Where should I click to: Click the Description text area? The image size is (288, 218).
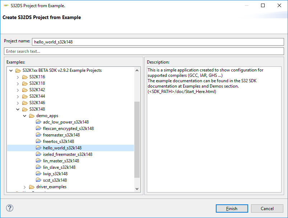(214, 129)
